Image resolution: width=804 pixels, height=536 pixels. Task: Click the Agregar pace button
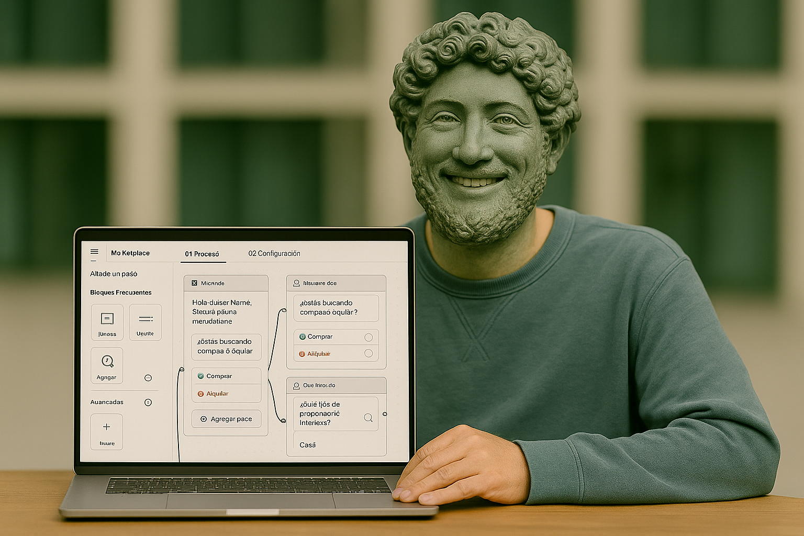(226, 419)
